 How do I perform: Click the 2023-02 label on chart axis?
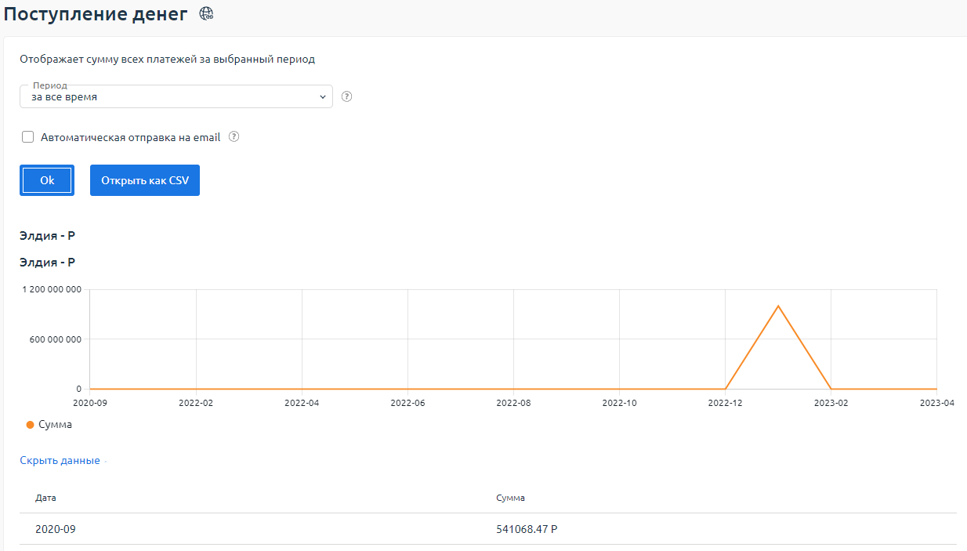[x=831, y=402]
